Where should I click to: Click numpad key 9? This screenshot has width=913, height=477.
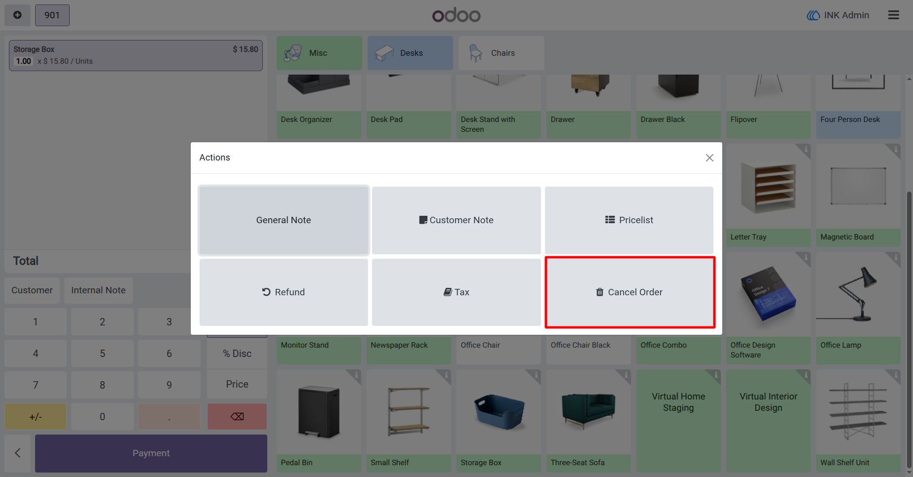pyautogui.click(x=169, y=385)
